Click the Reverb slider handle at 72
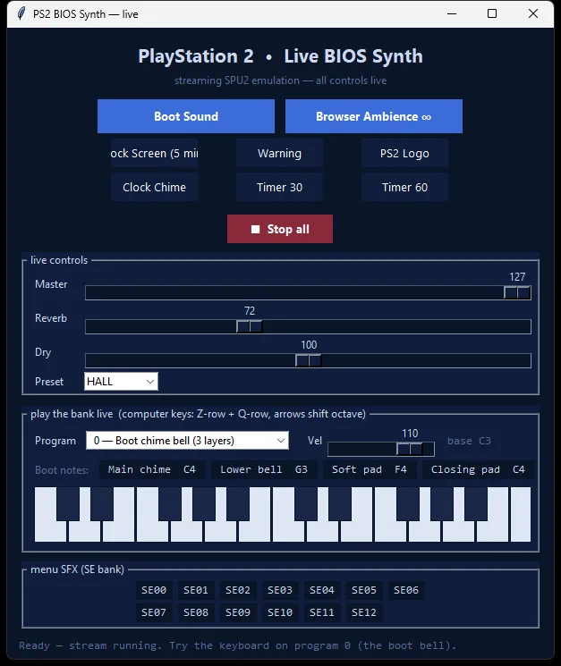The image size is (561, 666). pos(250,326)
